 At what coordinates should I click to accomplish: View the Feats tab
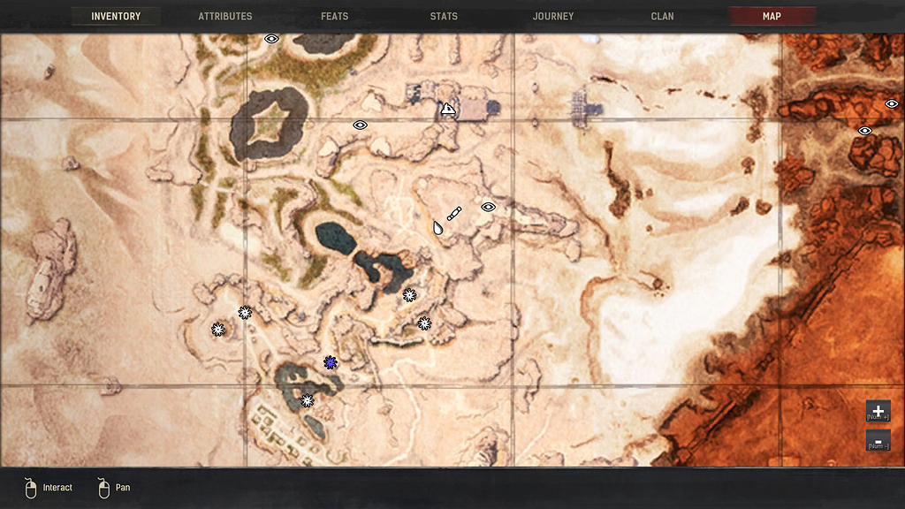pos(334,15)
